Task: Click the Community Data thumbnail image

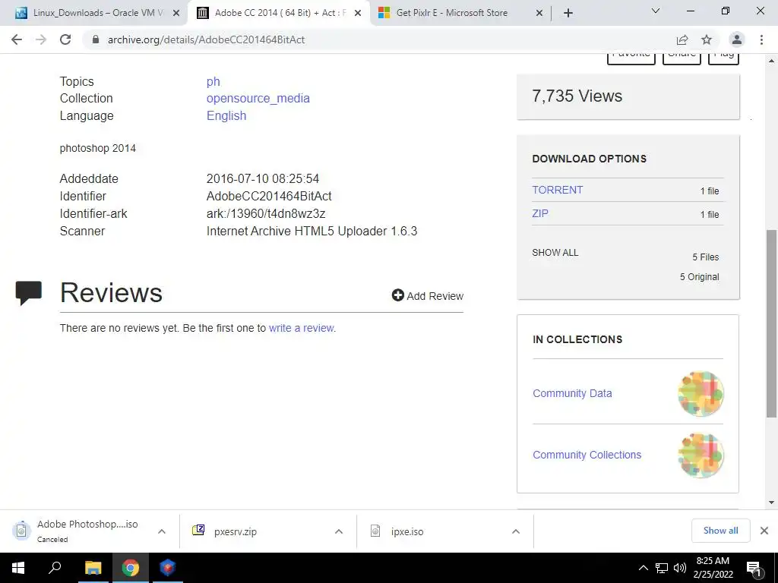Action: pos(701,394)
